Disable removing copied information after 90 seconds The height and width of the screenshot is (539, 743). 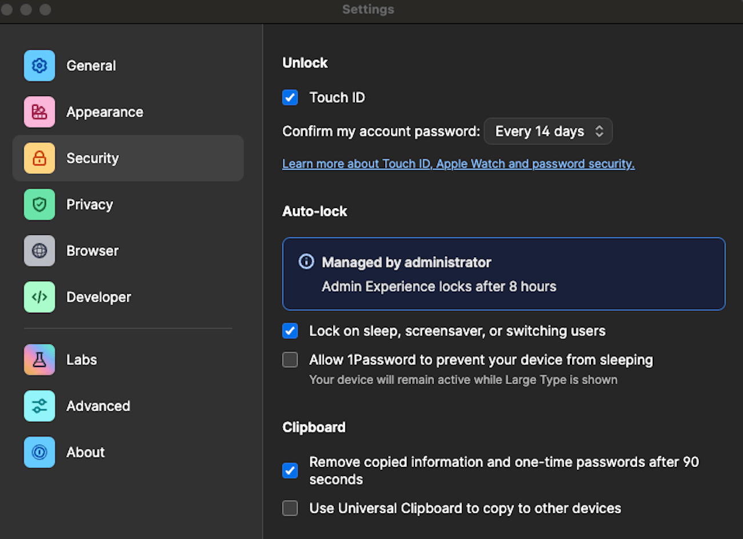(290, 470)
